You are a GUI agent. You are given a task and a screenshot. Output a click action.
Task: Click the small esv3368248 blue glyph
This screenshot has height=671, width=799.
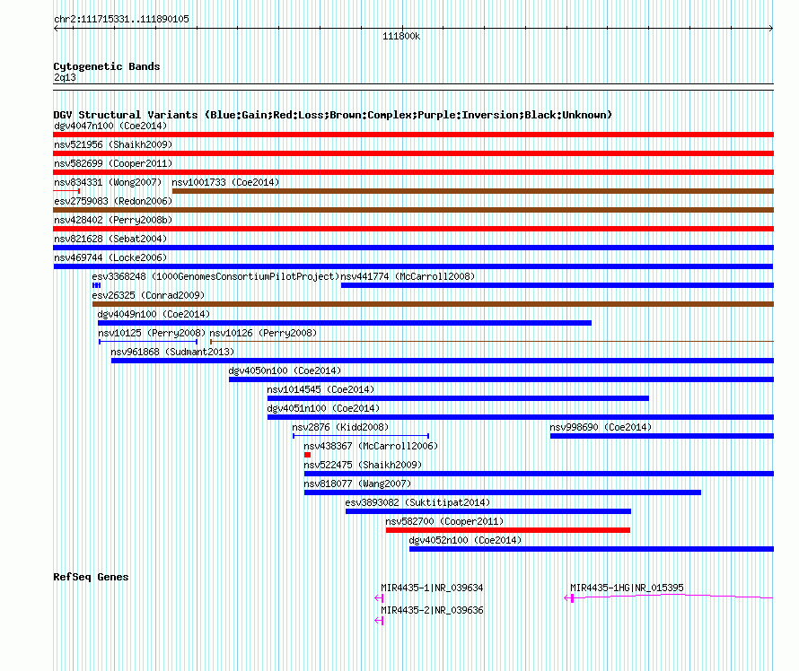pyautogui.click(x=96, y=285)
